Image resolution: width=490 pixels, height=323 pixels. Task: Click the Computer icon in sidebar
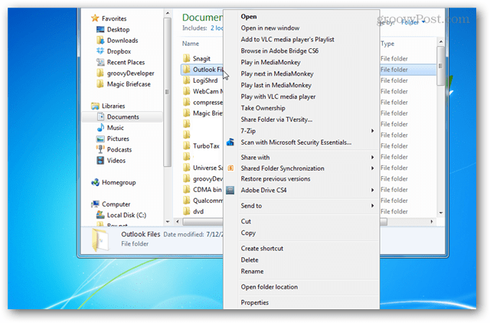95,204
